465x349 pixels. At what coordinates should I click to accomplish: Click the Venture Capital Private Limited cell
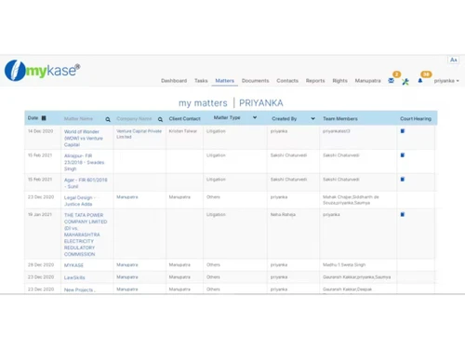click(139, 134)
